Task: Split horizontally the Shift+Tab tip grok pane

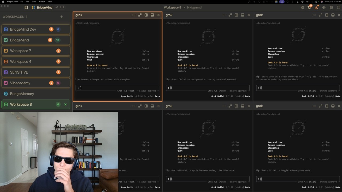Action: coord(243,106)
